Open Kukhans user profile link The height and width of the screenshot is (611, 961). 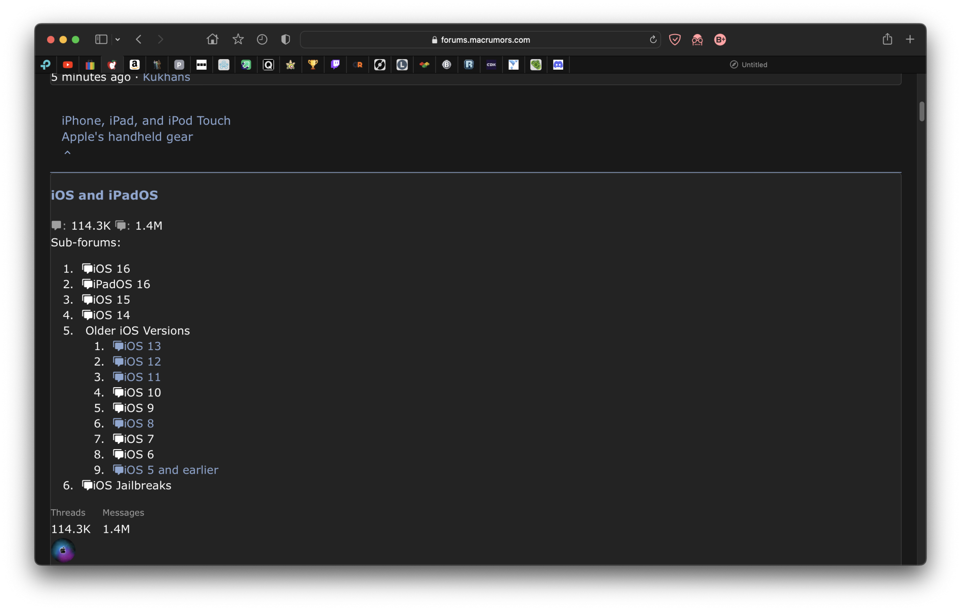tap(166, 77)
